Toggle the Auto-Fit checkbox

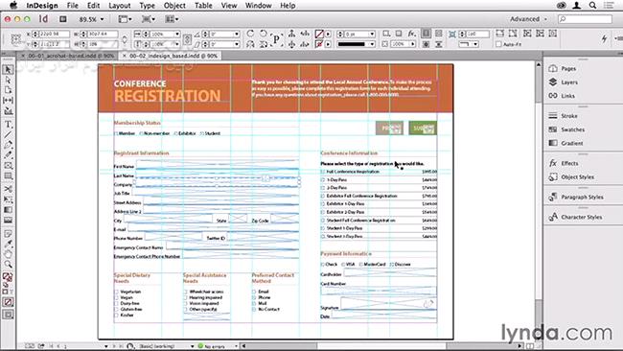[498, 44]
